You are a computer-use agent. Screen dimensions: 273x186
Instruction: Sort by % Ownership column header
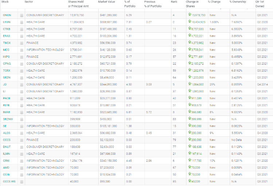(238, 2)
